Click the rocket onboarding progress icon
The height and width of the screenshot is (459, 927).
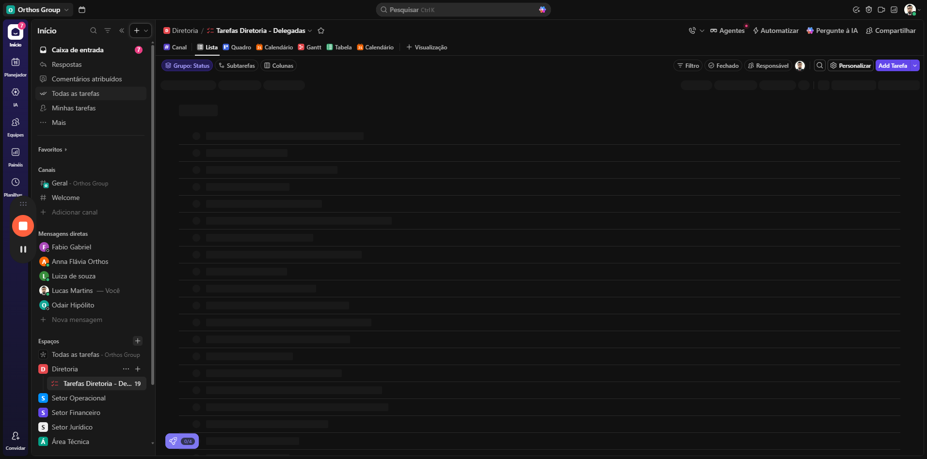(x=174, y=441)
